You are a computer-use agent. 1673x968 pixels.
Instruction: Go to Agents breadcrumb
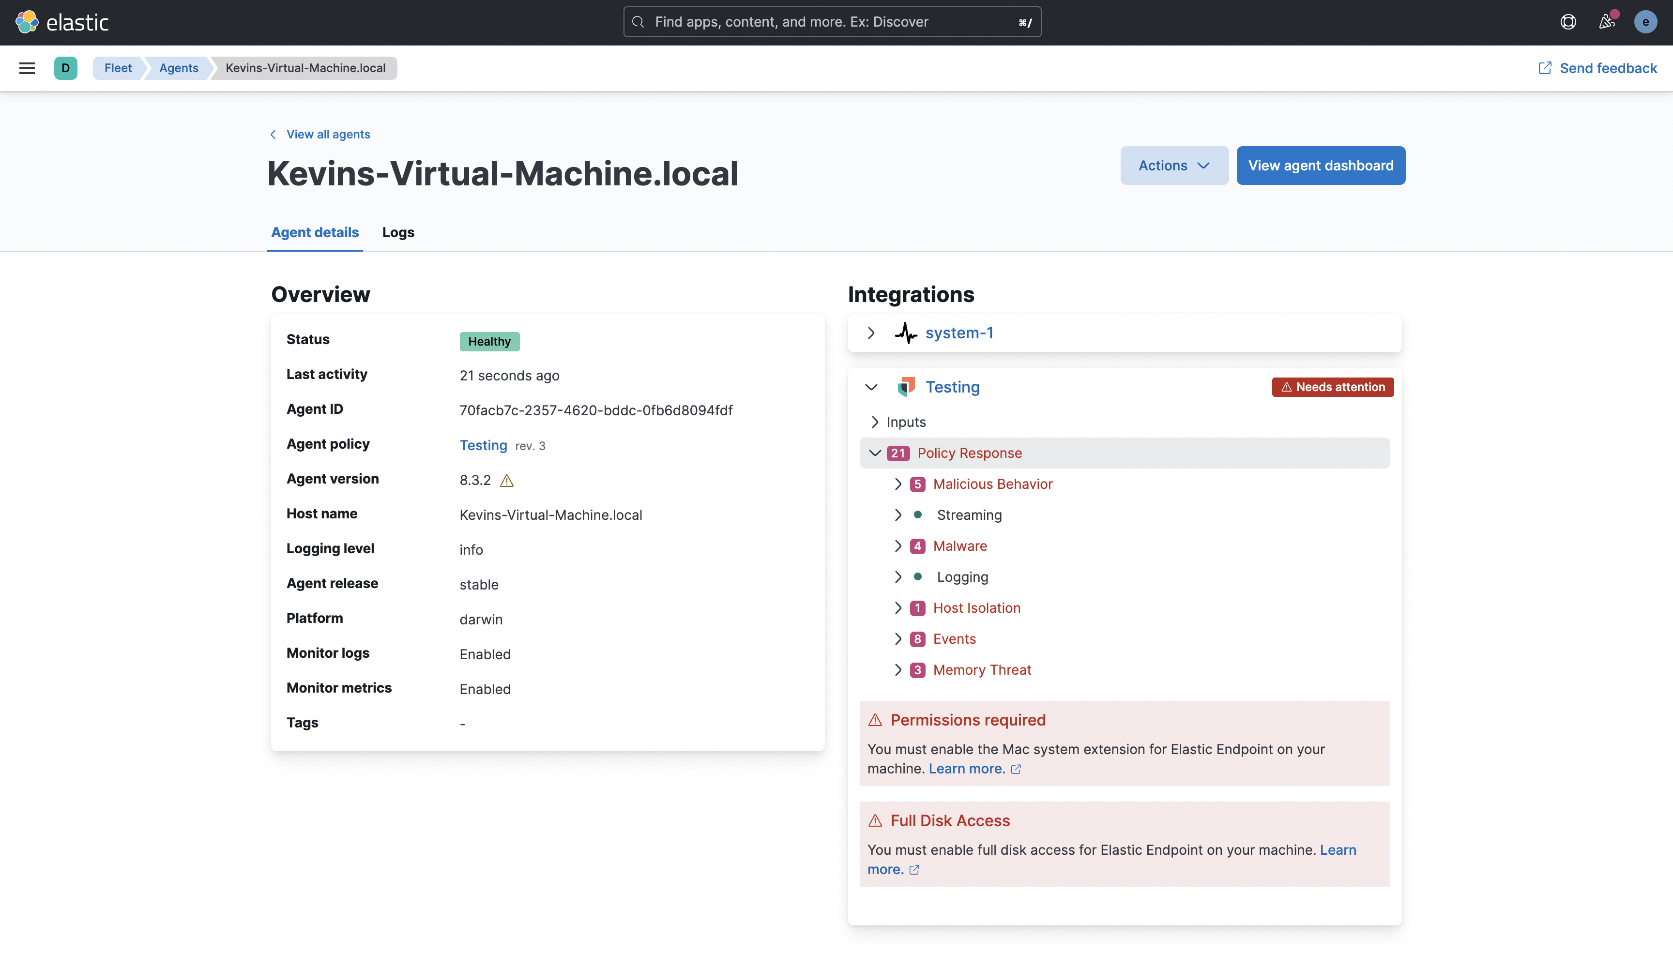(x=179, y=68)
